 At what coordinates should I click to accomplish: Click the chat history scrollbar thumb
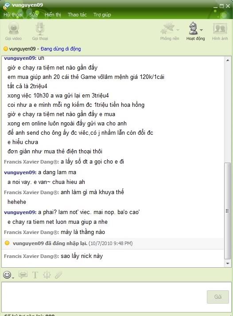(x=228, y=211)
